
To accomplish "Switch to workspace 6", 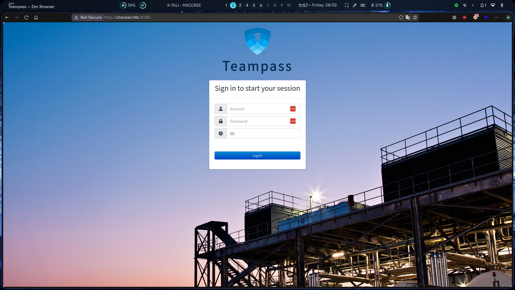I will [x=261, y=5].
